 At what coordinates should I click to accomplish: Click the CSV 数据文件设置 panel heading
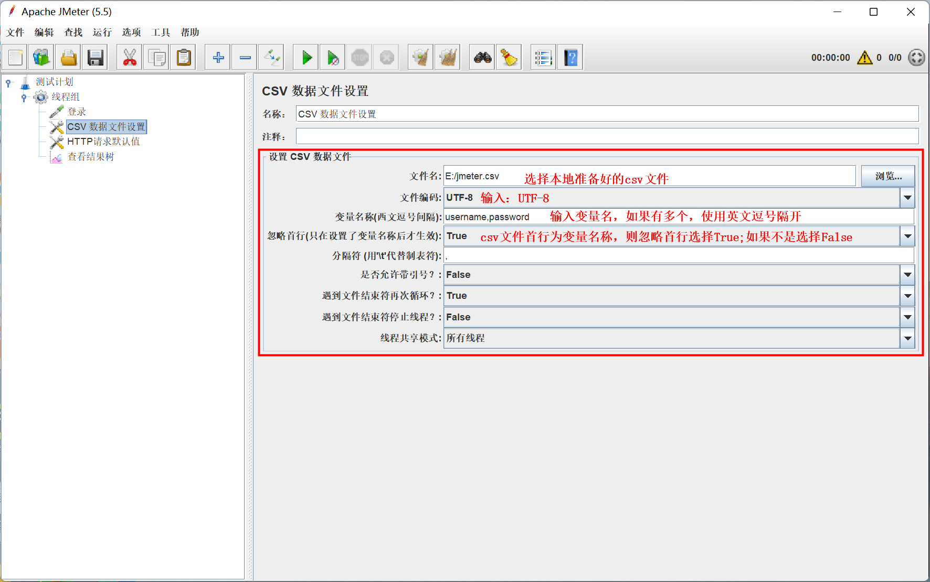point(315,91)
